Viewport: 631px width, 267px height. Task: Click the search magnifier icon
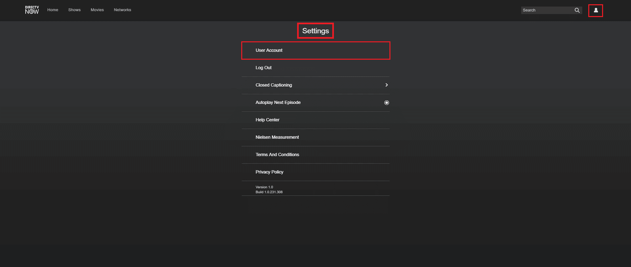click(577, 10)
